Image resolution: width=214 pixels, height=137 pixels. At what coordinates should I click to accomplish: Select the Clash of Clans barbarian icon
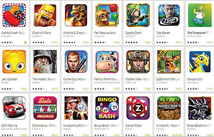[x=45, y=15]
